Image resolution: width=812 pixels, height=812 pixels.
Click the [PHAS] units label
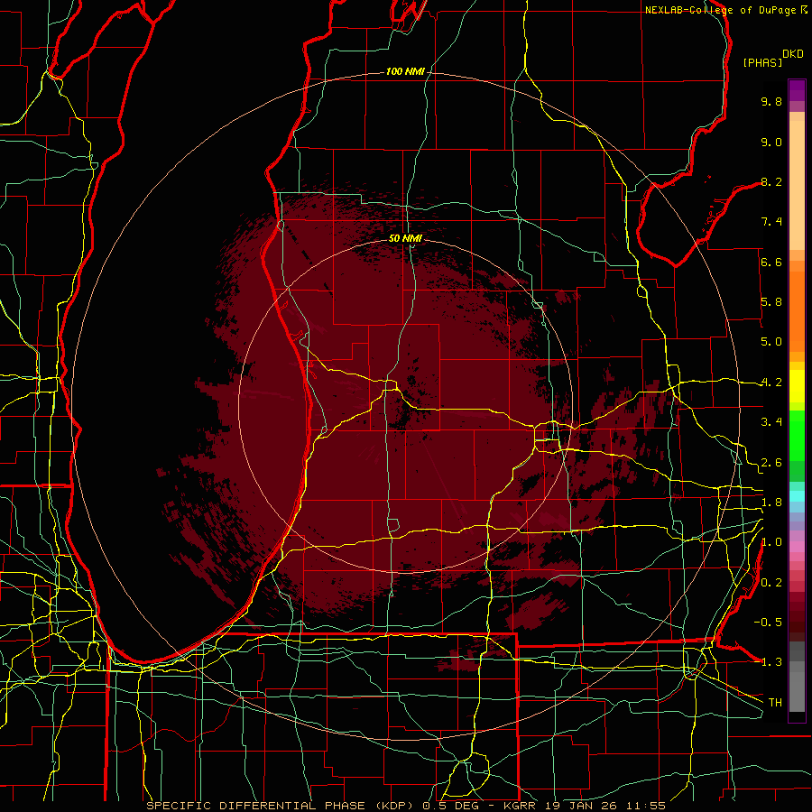[762, 62]
